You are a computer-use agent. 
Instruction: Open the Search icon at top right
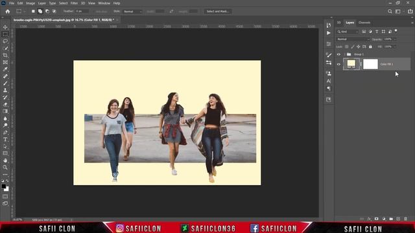pyautogui.click(x=390, y=12)
